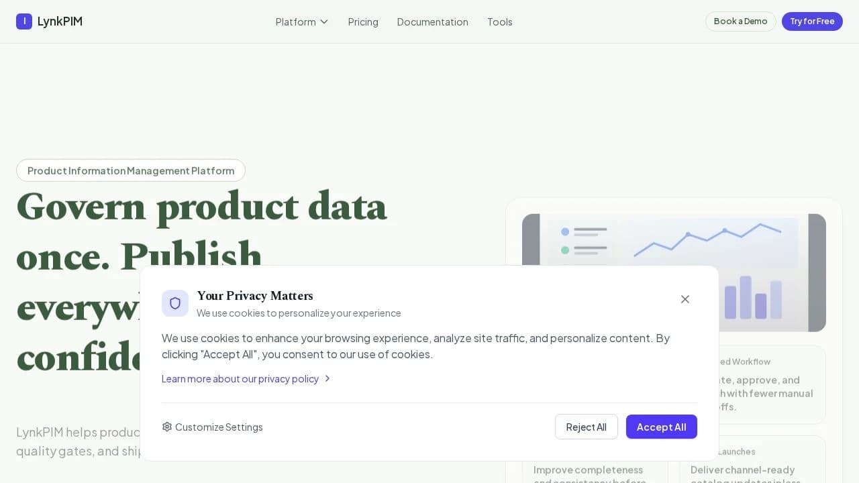Dismiss the Your Privacy Matters dialog

pos(685,299)
